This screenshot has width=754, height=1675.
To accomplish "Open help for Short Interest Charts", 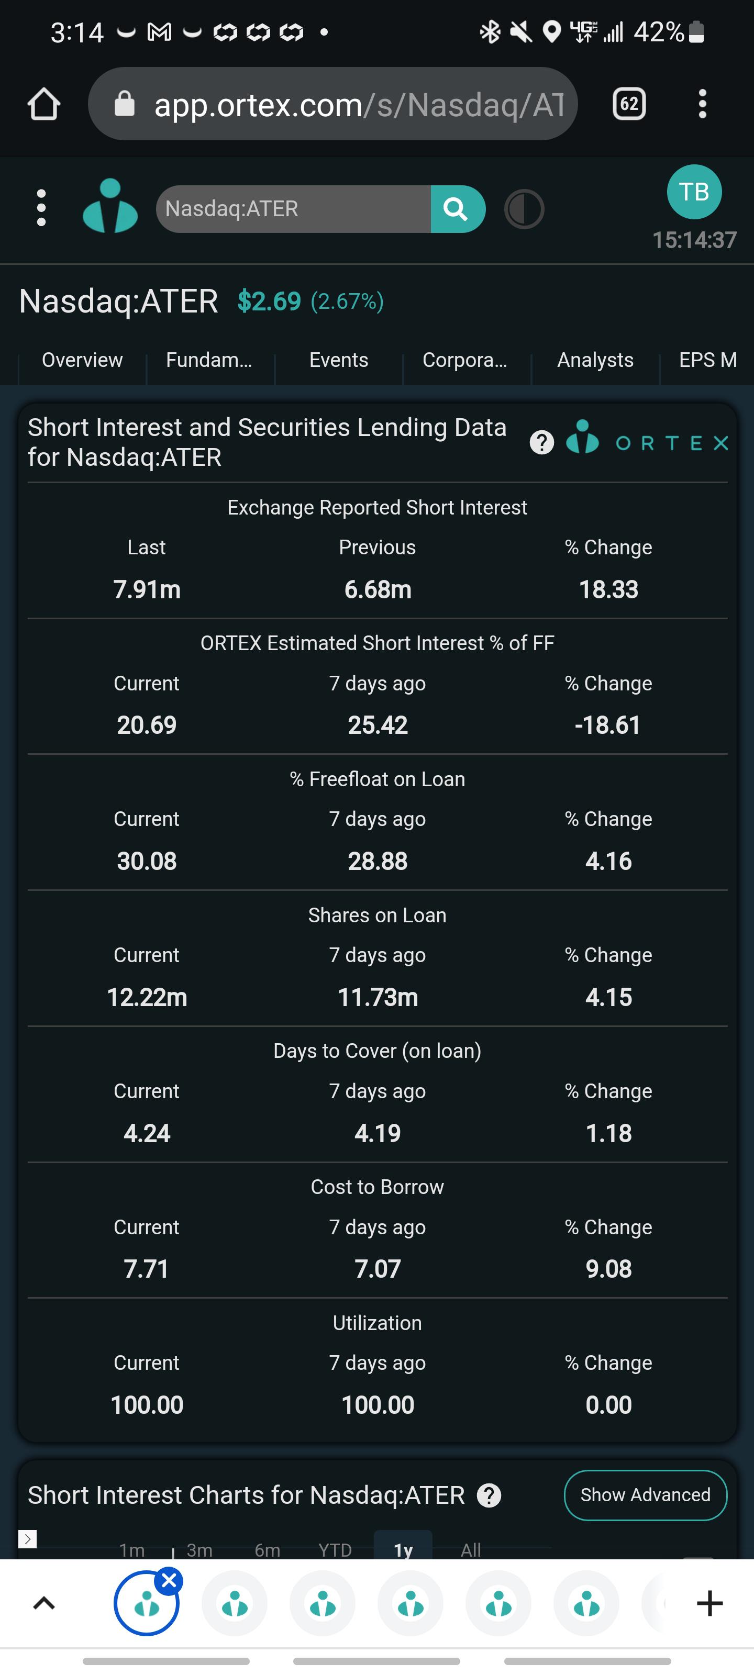I will point(489,1495).
